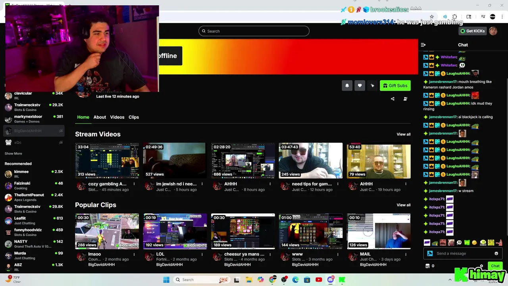The height and width of the screenshot is (286, 508).
Task: Open kimmee recommended channel
Action: [34, 174]
